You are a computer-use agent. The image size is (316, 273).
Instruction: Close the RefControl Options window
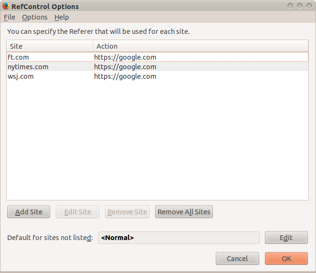(x=309, y=6)
